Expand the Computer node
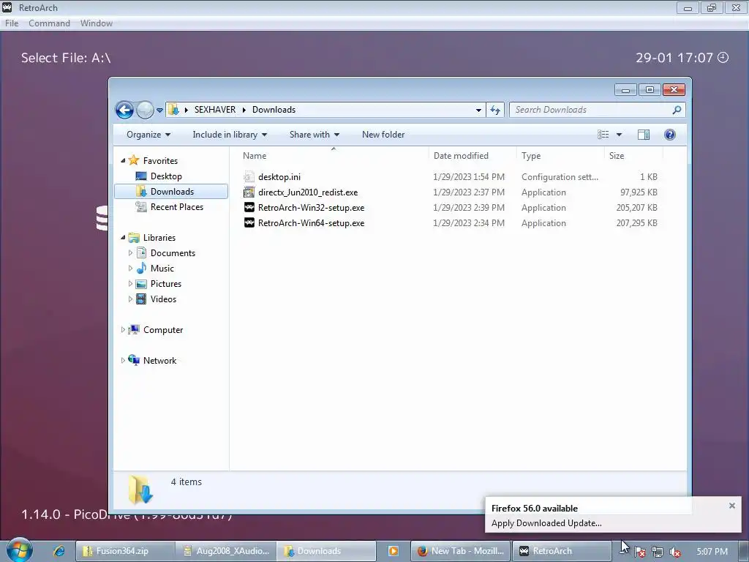 [x=123, y=330]
